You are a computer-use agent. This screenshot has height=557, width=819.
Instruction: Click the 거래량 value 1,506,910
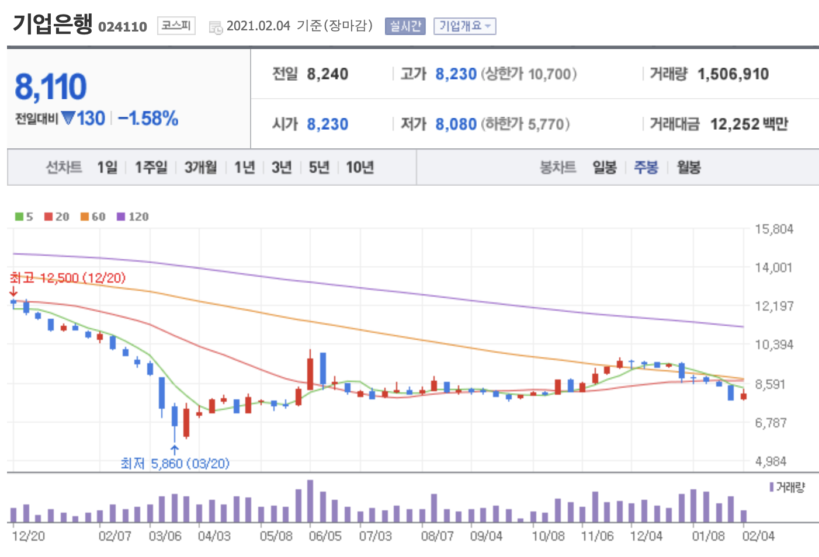point(733,74)
